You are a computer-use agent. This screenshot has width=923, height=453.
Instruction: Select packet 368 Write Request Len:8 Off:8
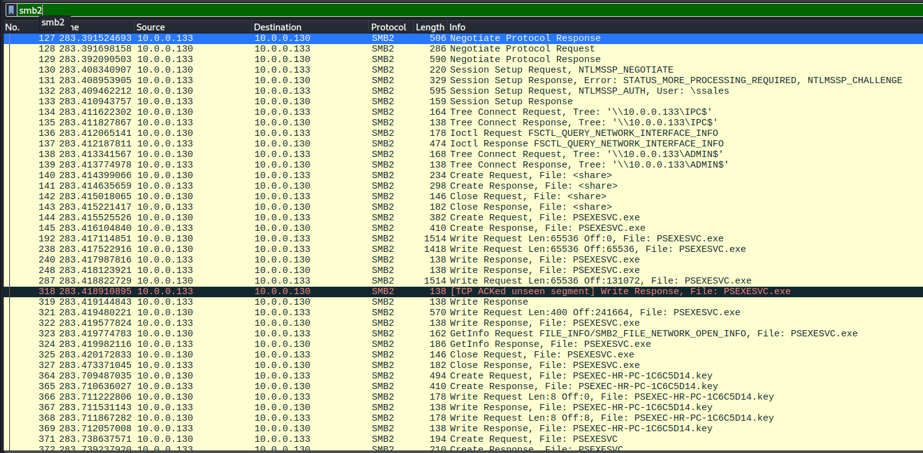(x=462, y=418)
